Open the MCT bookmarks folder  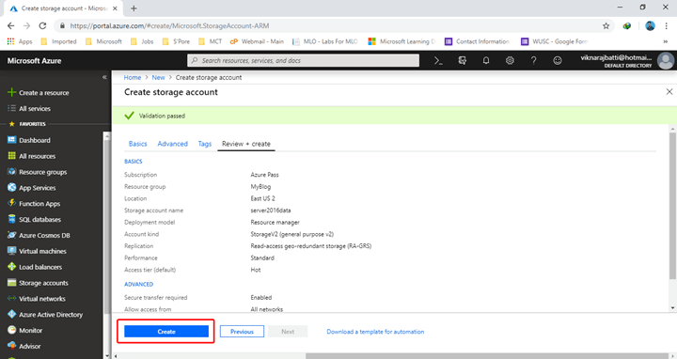pyautogui.click(x=210, y=41)
